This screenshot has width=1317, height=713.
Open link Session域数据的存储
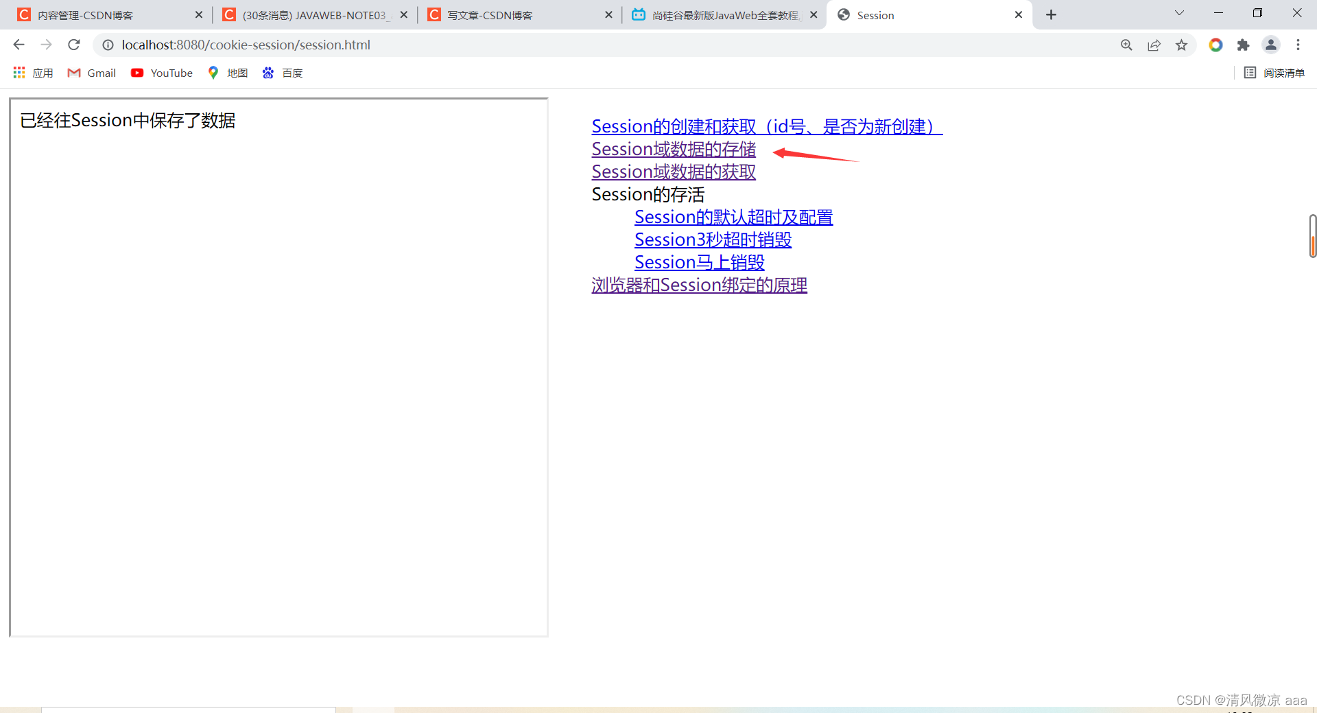tap(674, 149)
